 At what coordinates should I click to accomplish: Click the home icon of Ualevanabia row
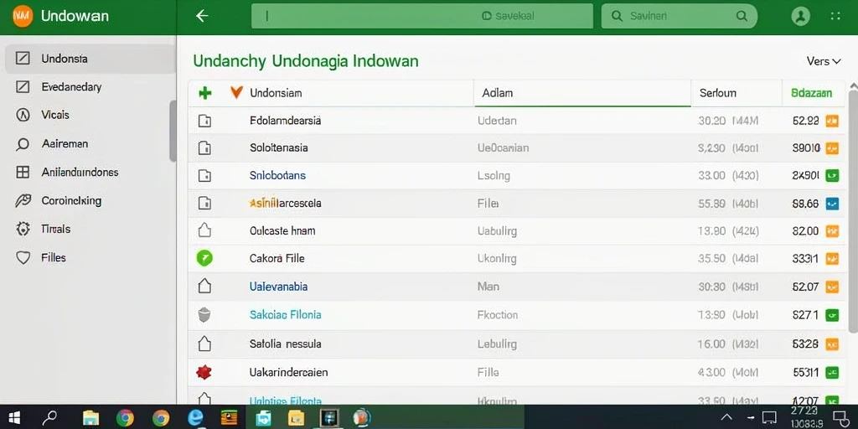tap(204, 286)
